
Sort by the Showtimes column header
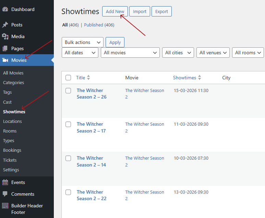click(184, 78)
